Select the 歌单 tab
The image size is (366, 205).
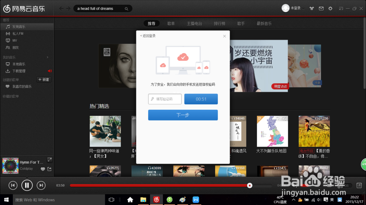pyautogui.click(x=171, y=23)
